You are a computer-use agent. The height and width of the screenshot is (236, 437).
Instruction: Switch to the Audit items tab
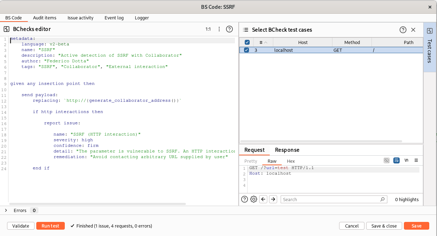coord(45,18)
